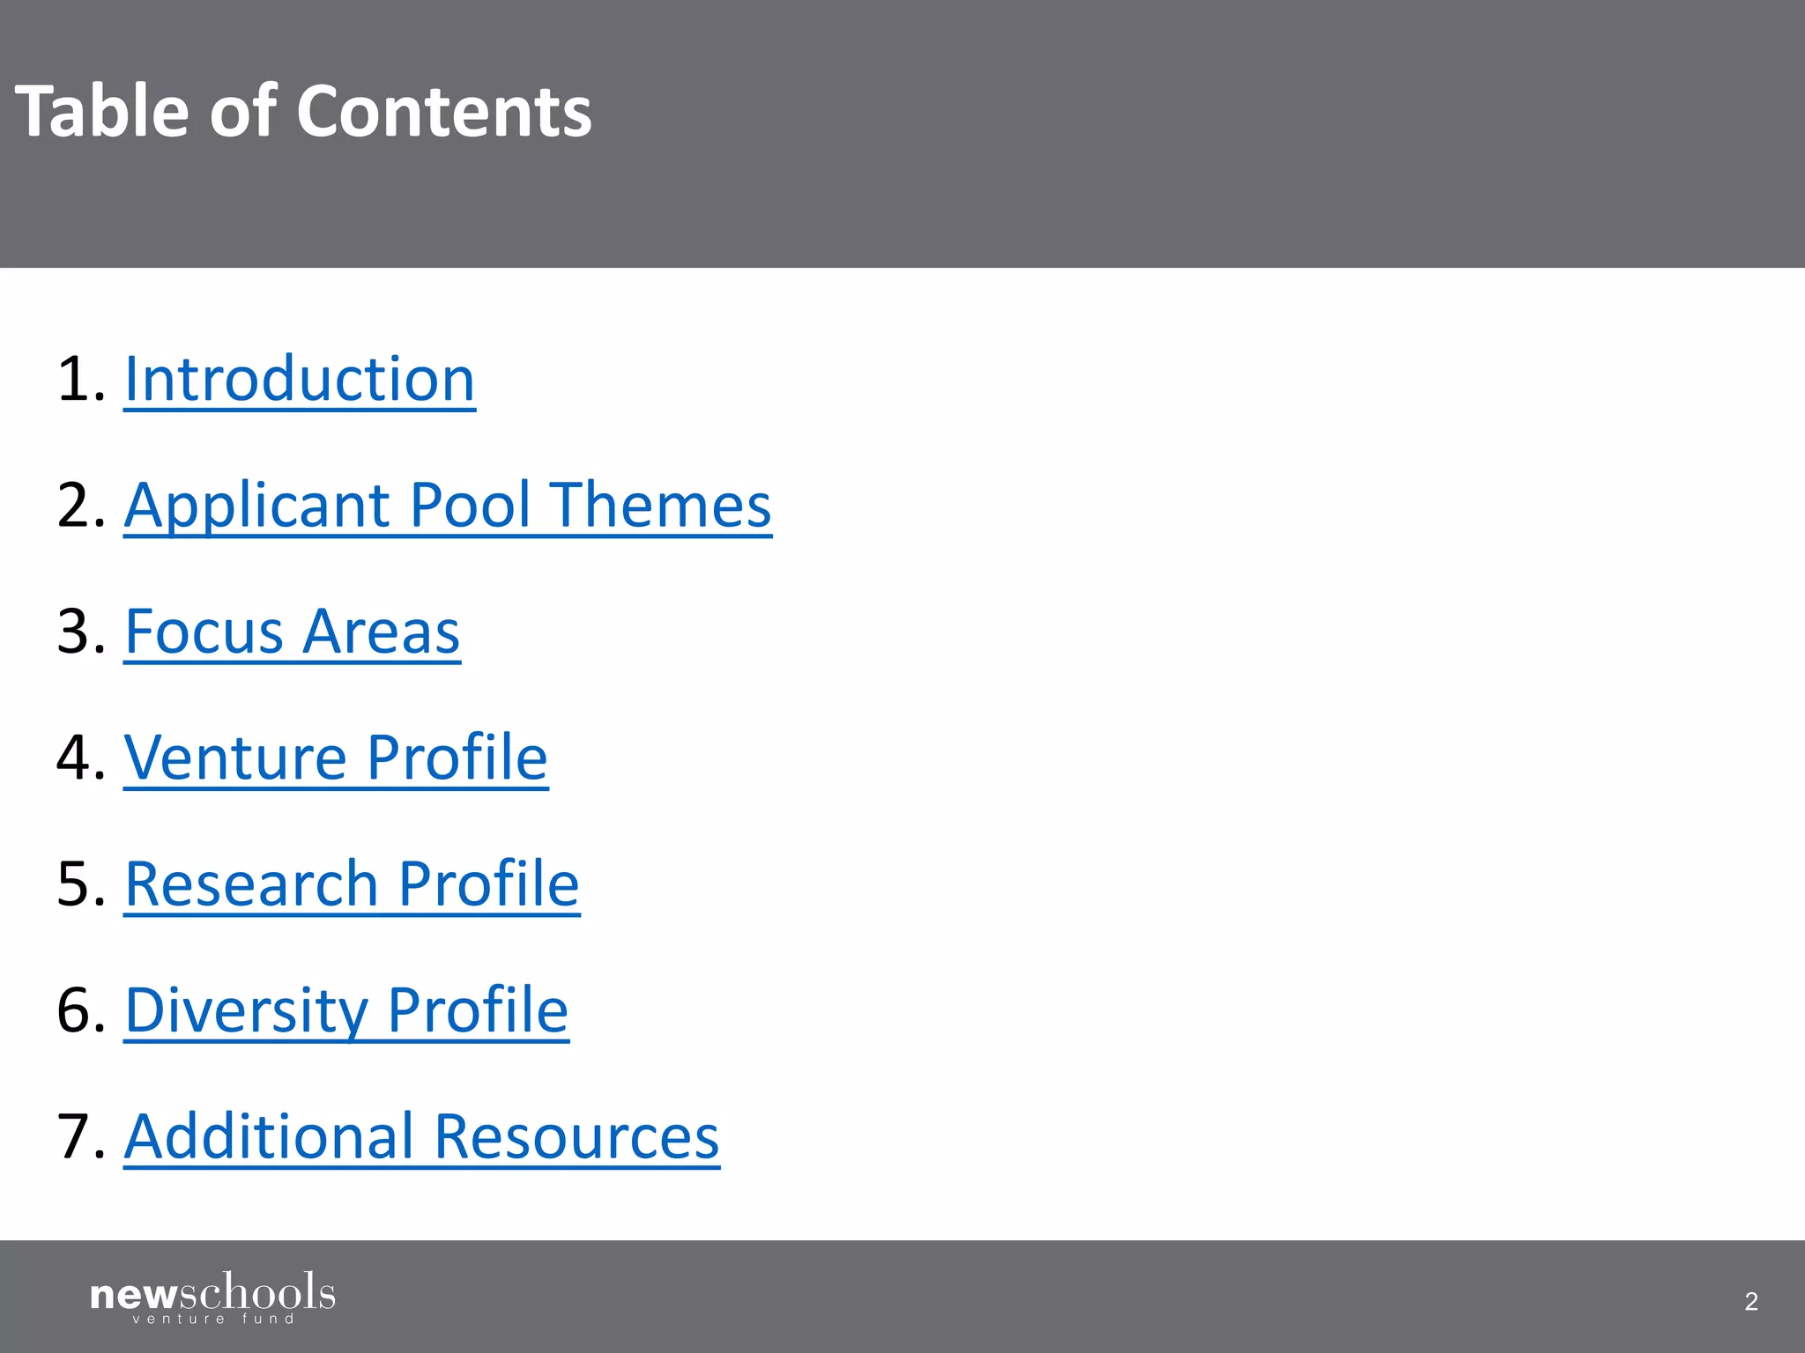The height and width of the screenshot is (1353, 1805).
Task: Click the slide page number 2
Action: [x=1750, y=1301]
